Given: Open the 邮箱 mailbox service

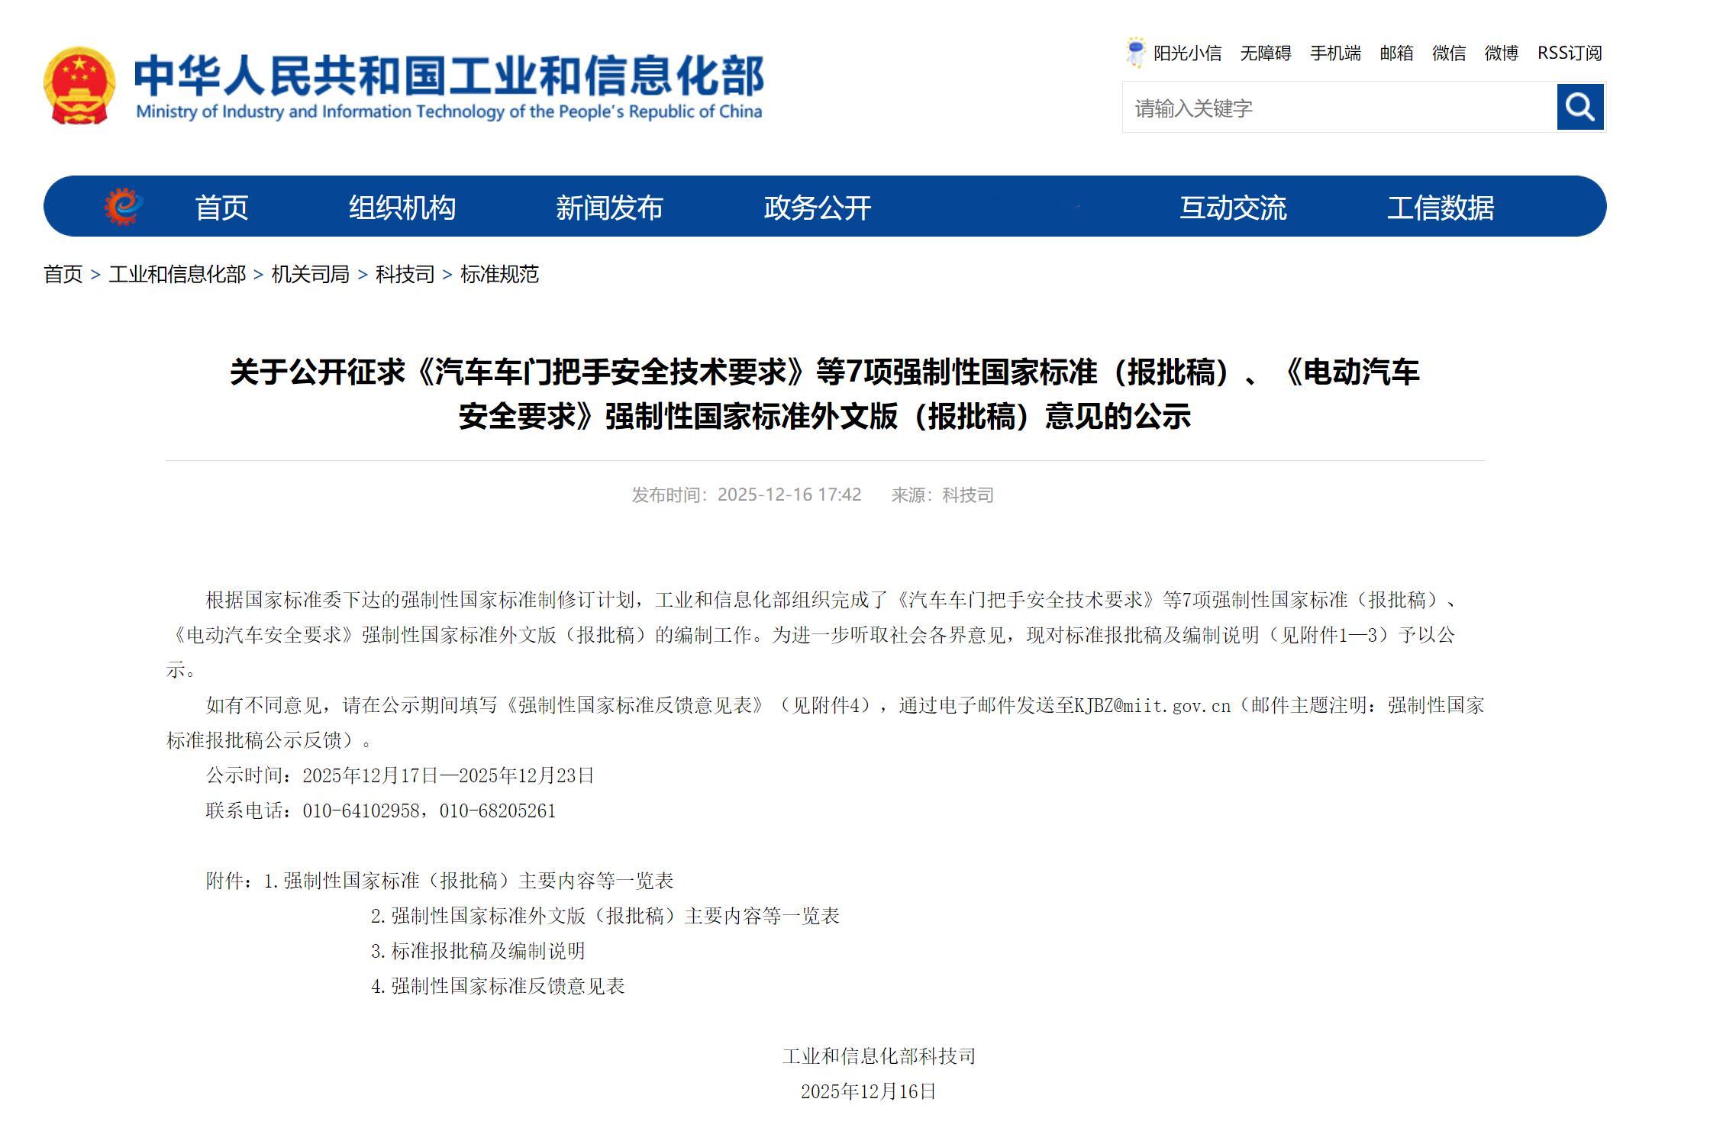Looking at the screenshot, I should click(1398, 53).
